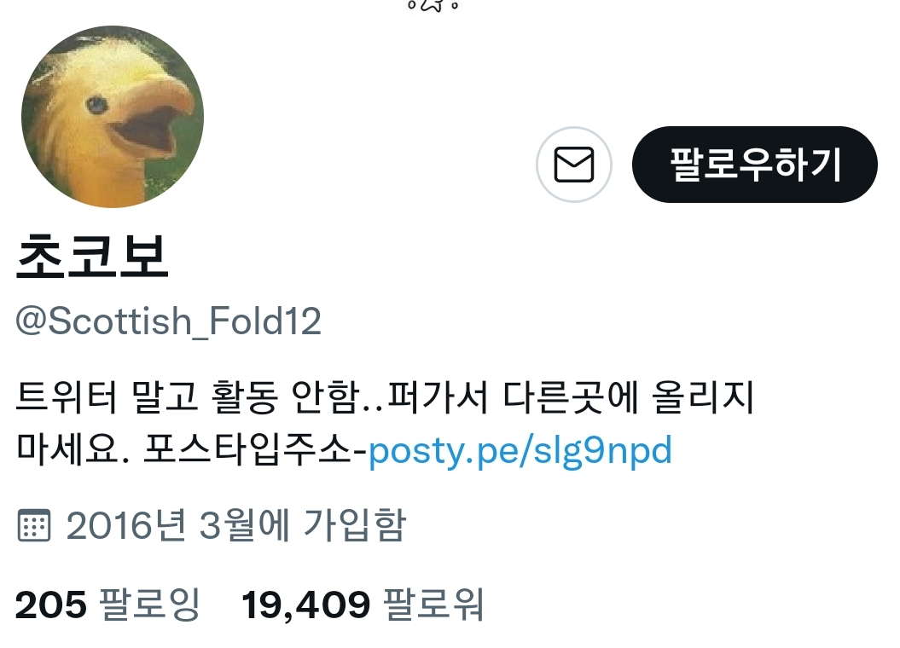The height and width of the screenshot is (648, 900).
Task: Click the 팔로잉 label
Action: pyautogui.click(x=150, y=605)
